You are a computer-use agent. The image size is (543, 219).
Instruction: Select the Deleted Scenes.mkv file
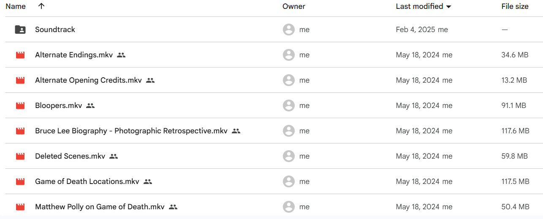pyautogui.click(x=70, y=156)
